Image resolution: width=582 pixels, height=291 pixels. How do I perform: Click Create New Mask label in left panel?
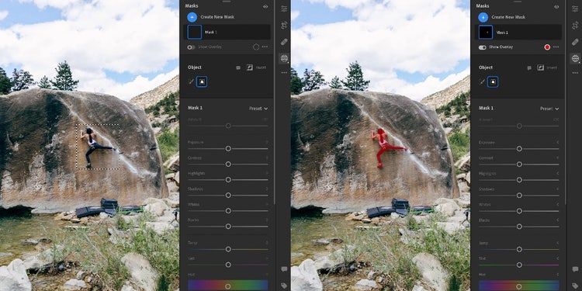tap(217, 17)
